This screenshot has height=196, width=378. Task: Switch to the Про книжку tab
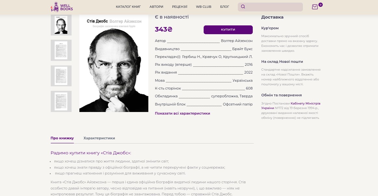(62, 138)
